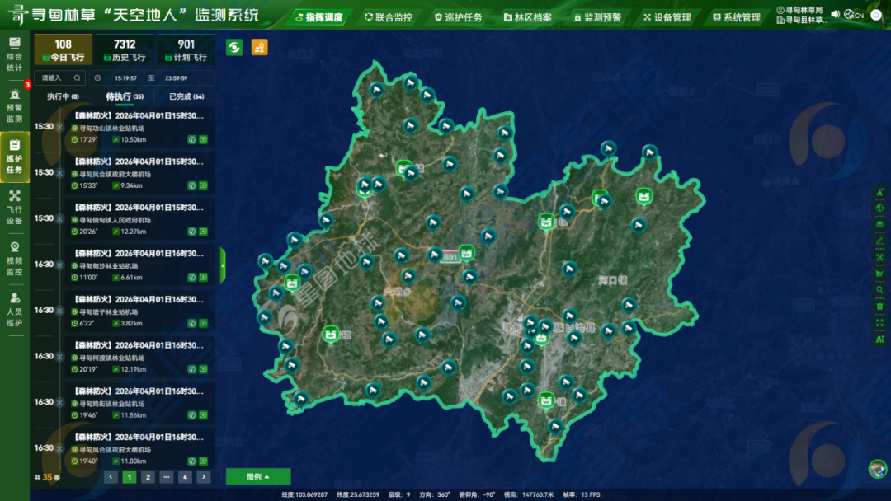891x501 pixels.
Task: Go to next page of tasks with the arrow
Action: 203,476
